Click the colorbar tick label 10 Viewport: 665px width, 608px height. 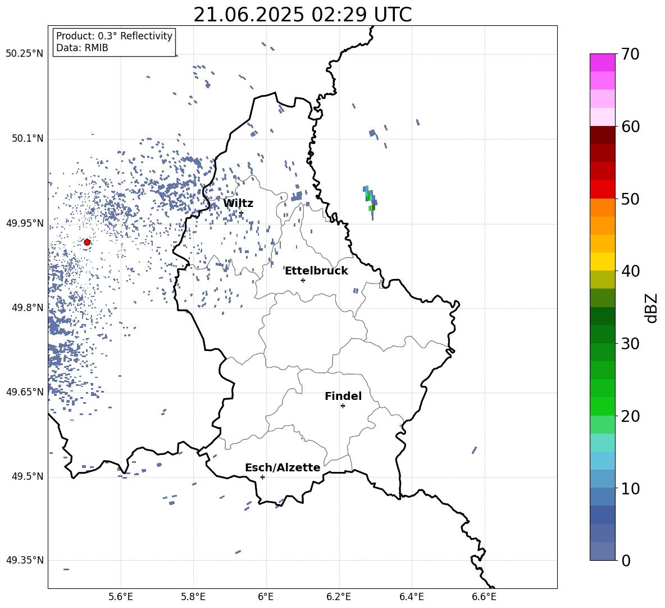[630, 488]
